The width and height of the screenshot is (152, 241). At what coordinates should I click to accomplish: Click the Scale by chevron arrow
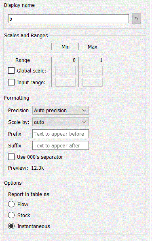pyautogui.click(x=84, y=122)
